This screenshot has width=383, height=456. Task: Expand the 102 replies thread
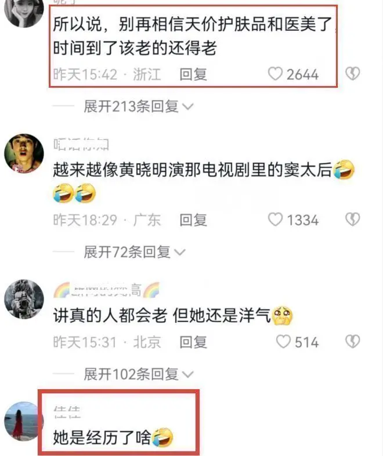(138, 374)
